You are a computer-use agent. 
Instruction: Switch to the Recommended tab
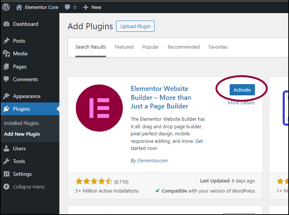point(183,47)
